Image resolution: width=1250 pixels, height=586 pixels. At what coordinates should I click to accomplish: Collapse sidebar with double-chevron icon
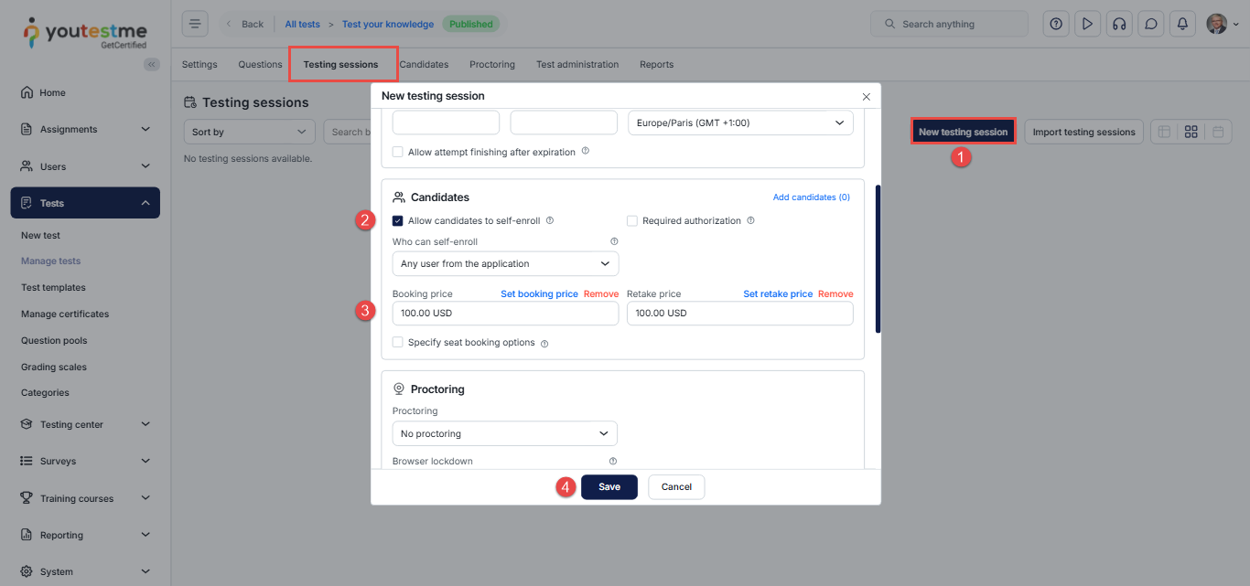pyautogui.click(x=152, y=64)
